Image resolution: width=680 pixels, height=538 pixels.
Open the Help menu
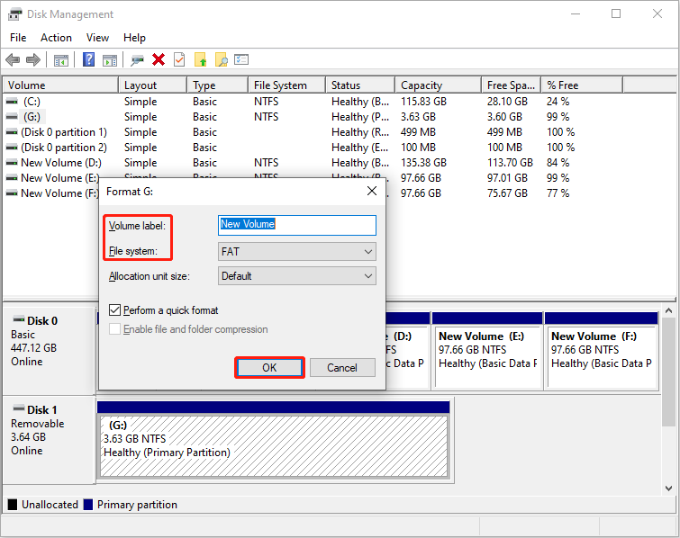coord(134,38)
